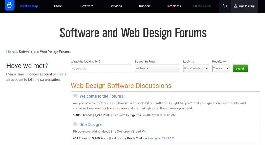265x145 pixels.
Task: Open the Welcome to the Forums link
Action: tap(101, 96)
